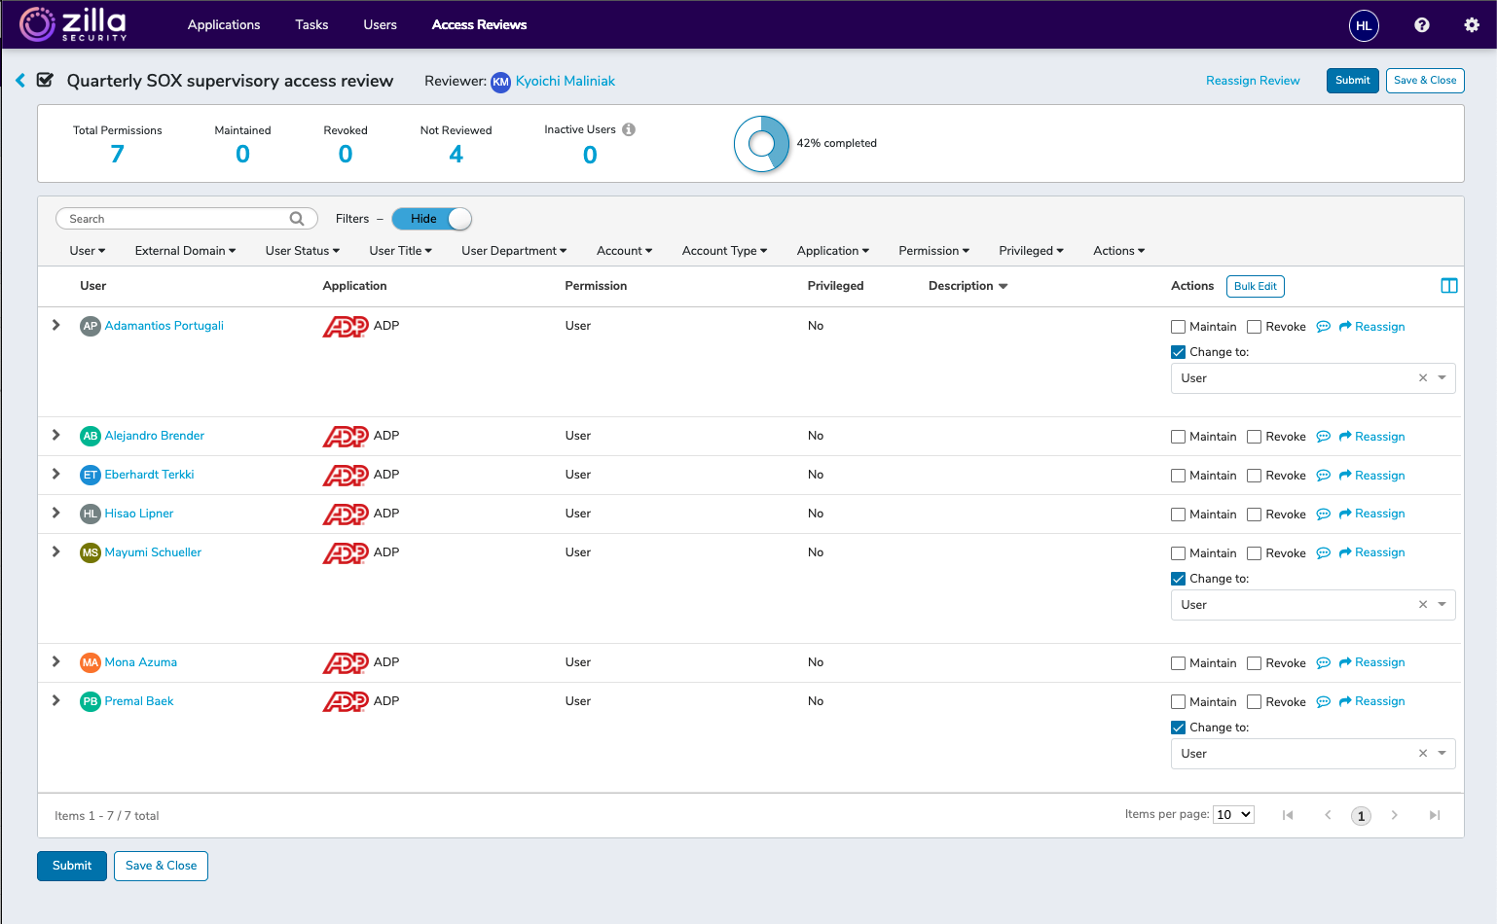Open the comment bubble for Alejandro Brender
The height and width of the screenshot is (924, 1497).
coord(1323,436)
